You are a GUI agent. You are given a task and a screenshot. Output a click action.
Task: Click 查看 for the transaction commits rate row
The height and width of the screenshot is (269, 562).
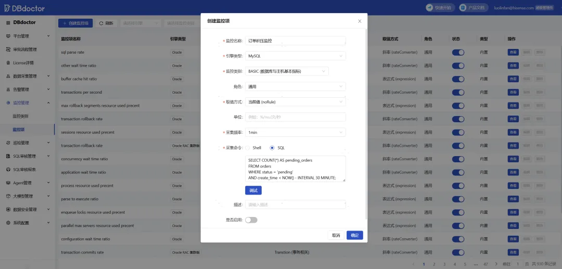click(513, 252)
